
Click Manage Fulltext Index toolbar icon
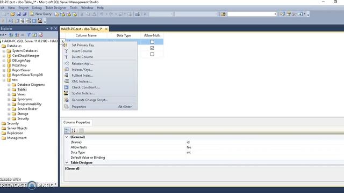tap(23, 21)
